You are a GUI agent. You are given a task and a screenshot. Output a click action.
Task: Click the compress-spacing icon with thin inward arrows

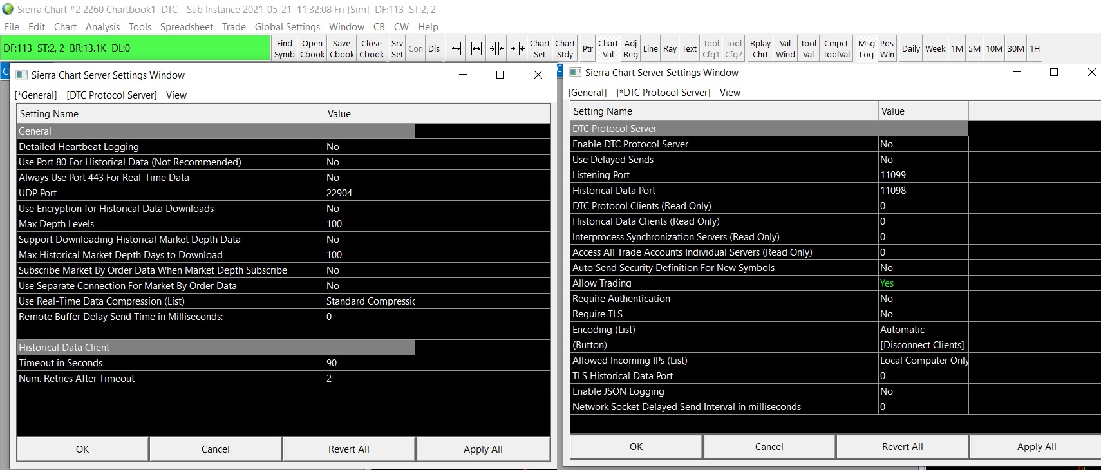coord(497,49)
